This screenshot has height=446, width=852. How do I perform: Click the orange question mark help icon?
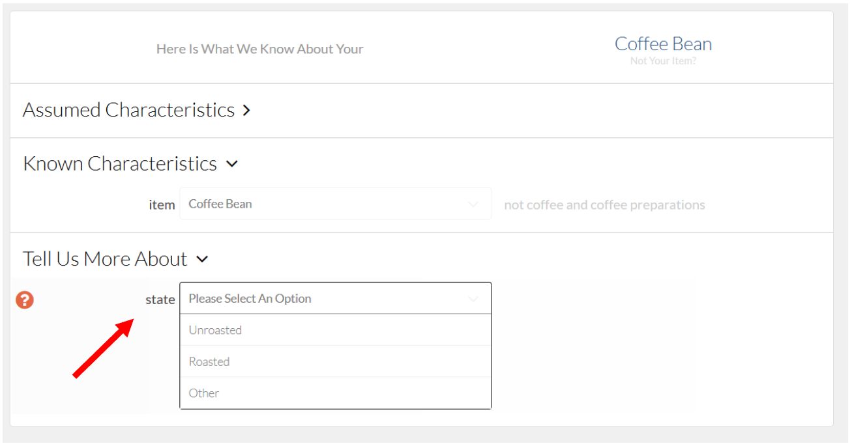(25, 300)
